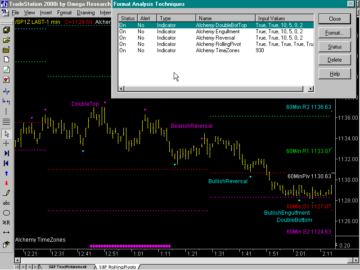Open the Insert menu
Screen dimensions: 360x270
coord(46,13)
